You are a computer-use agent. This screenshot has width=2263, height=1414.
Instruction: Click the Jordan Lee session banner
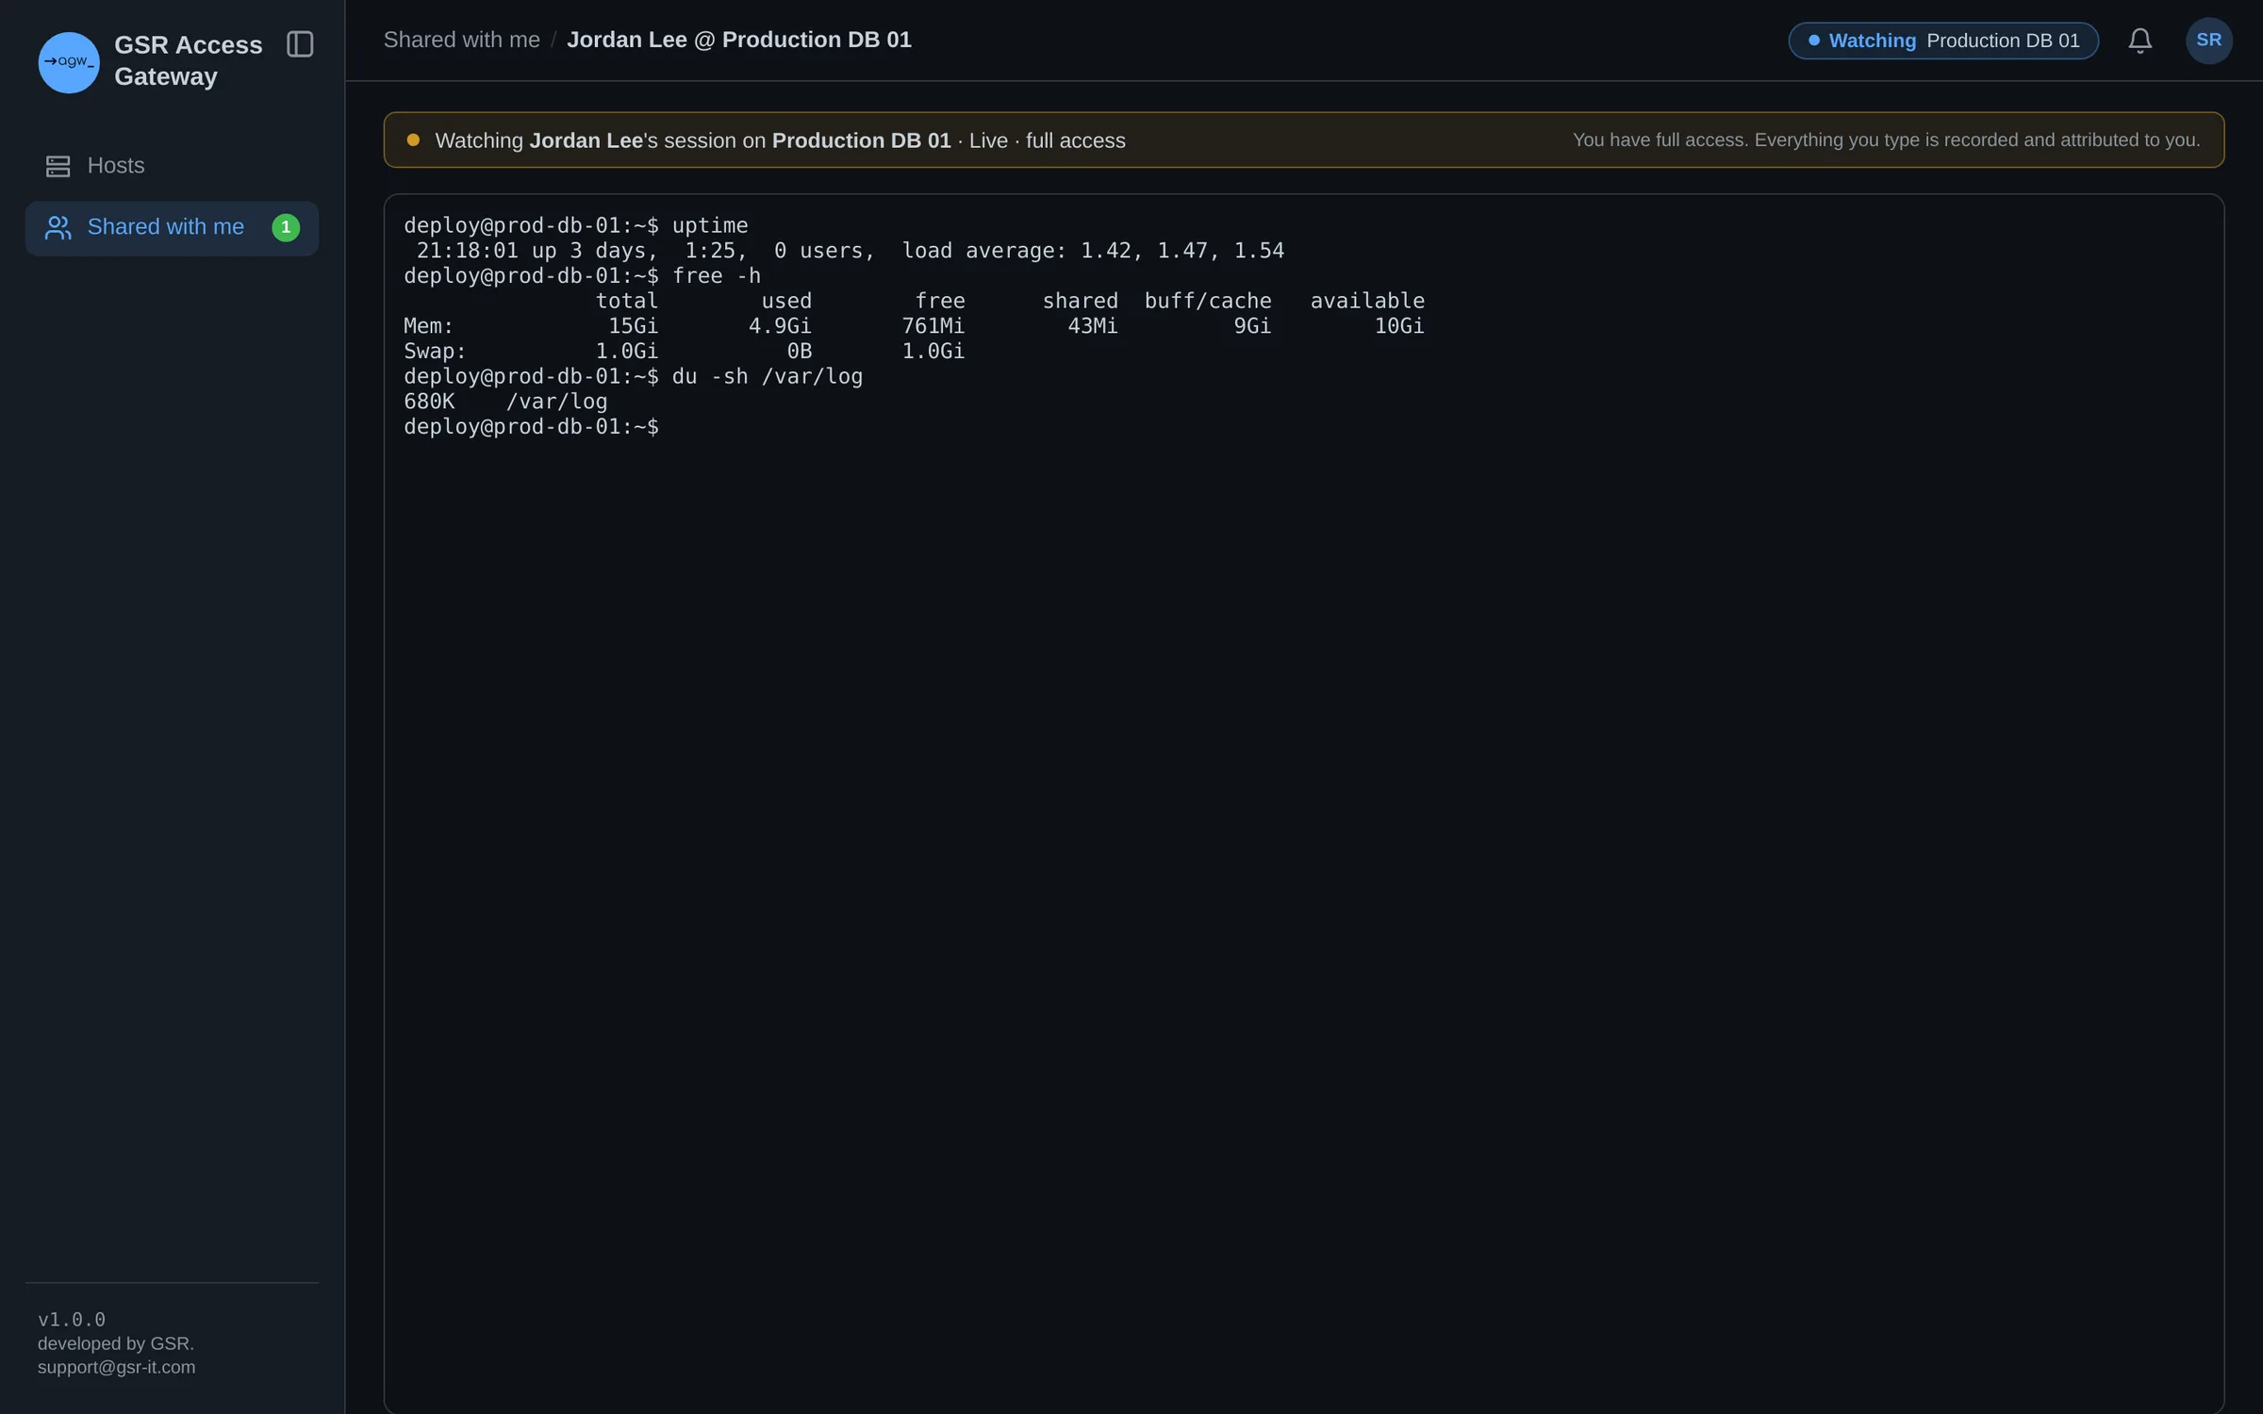[1304, 140]
